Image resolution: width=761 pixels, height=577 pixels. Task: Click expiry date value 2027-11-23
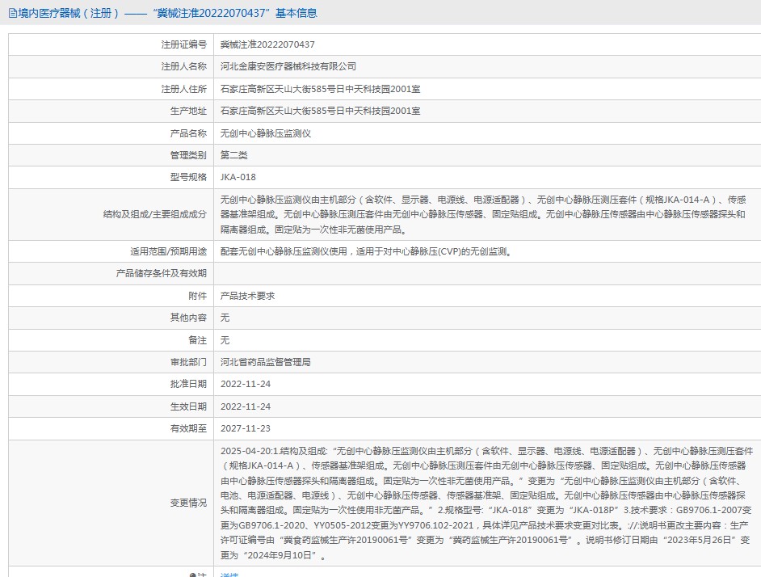(246, 428)
